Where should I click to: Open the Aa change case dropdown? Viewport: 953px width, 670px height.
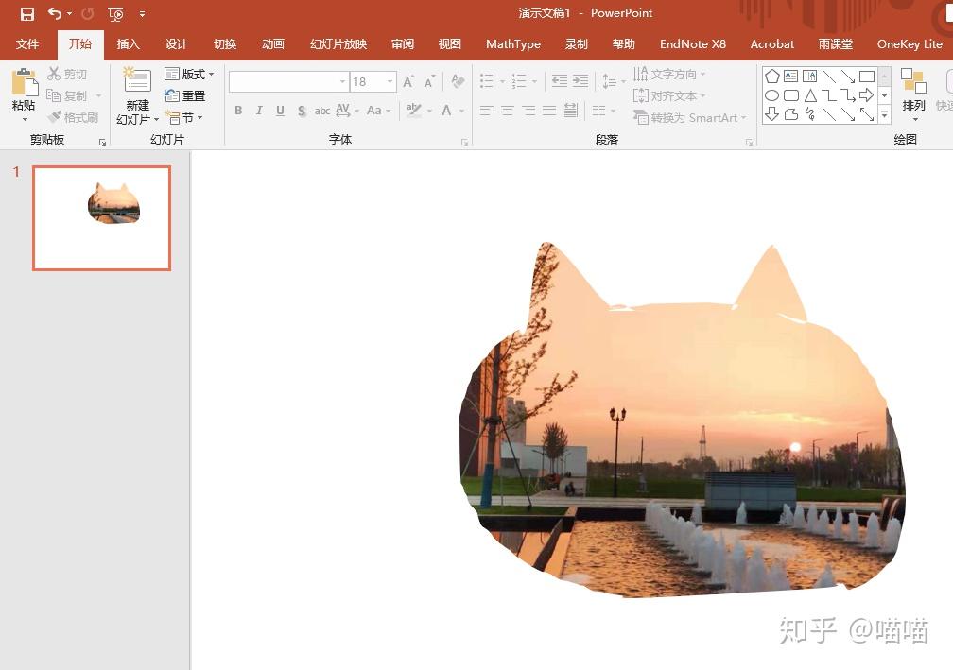[x=378, y=111]
